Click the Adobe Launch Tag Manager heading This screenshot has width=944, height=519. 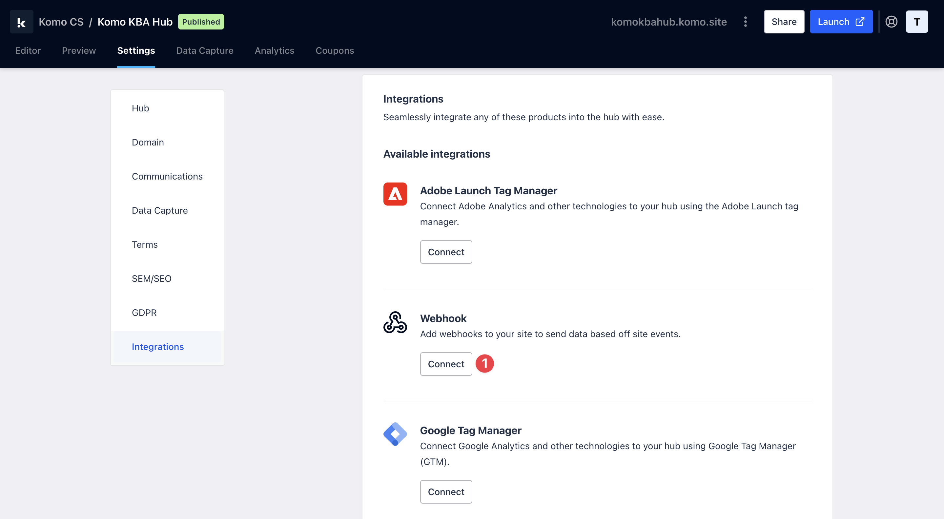pyautogui.click(x=488, y=190)
